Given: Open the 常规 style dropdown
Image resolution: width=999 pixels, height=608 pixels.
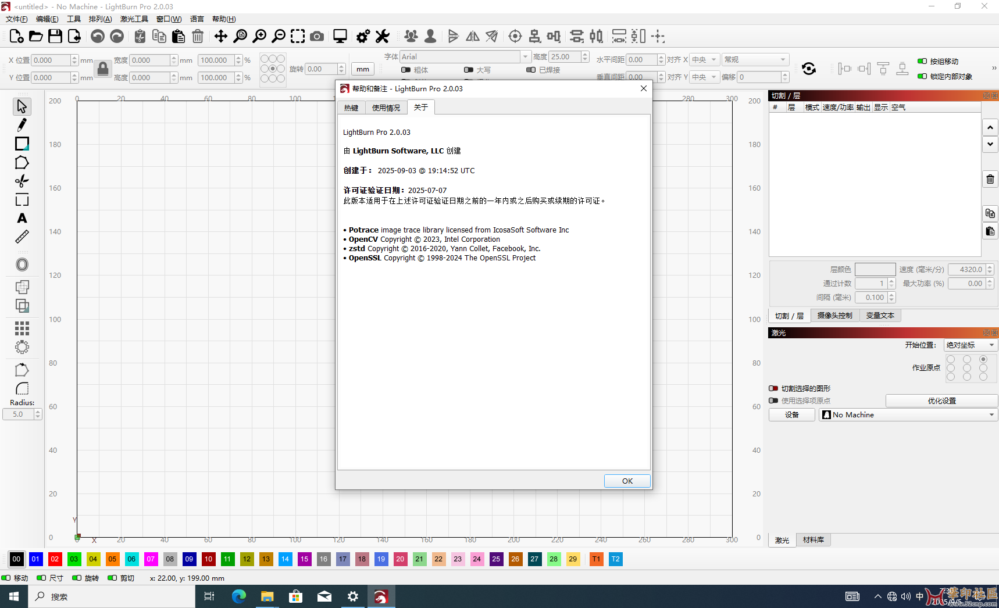Looking at the screenshot, I should pyautogui.click(x=755, y=60).
